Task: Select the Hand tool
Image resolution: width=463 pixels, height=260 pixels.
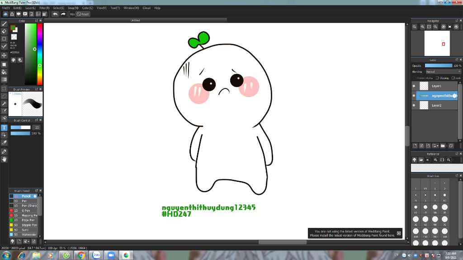Action: click(x=4, y=159)
